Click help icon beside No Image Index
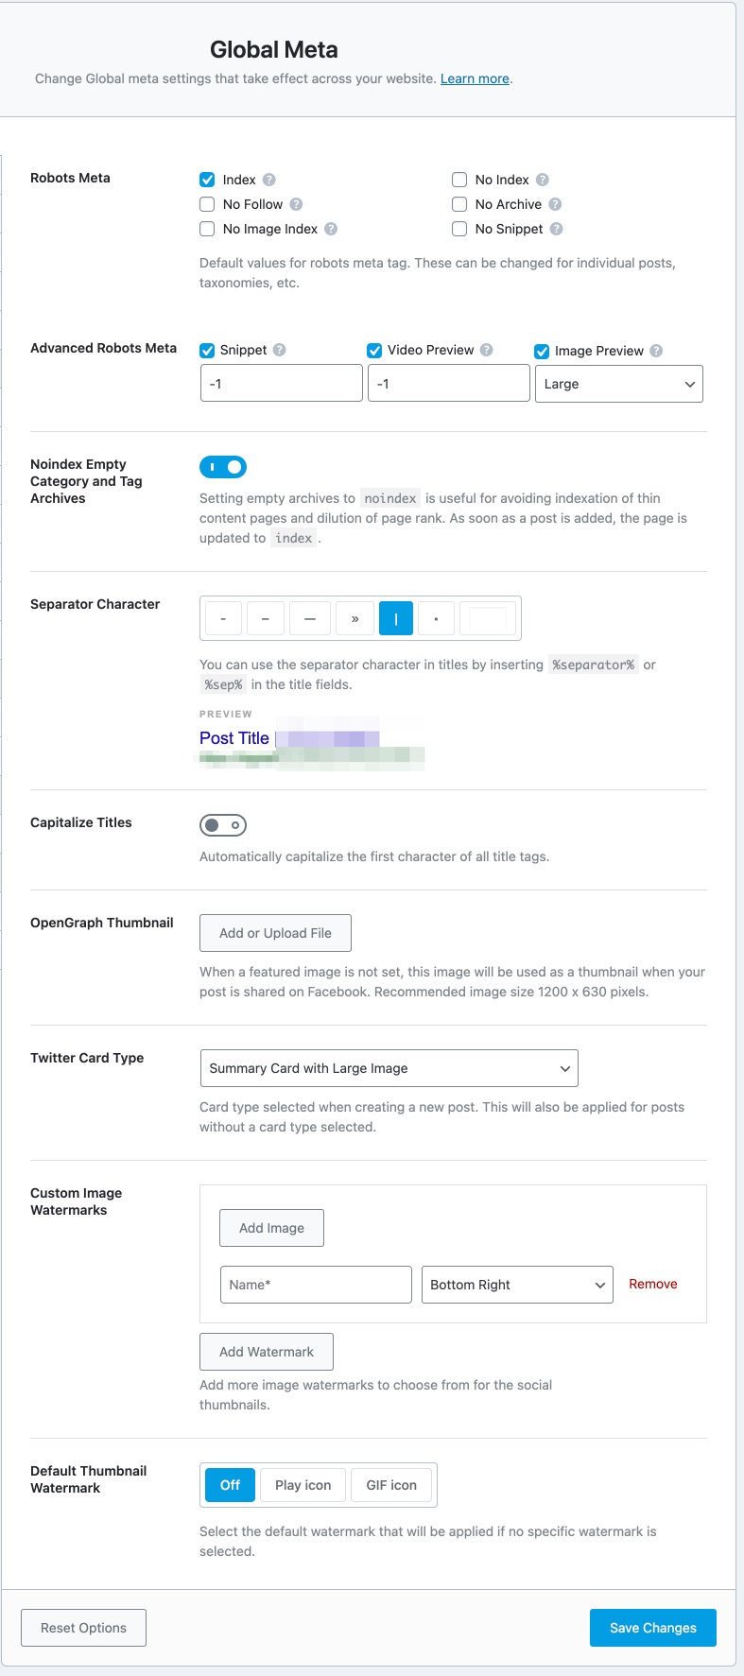The width and height of the screenshot is (744, 1676). 331,229
